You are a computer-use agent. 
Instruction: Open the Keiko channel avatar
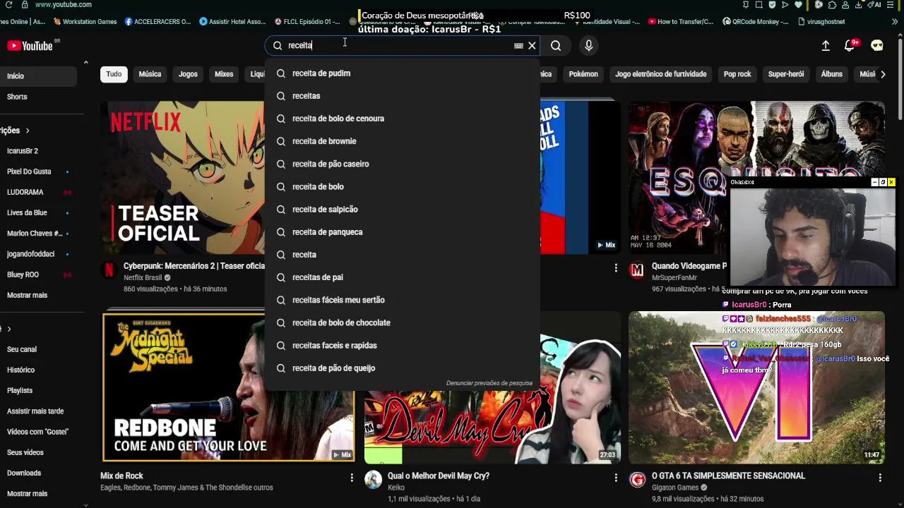373,480
